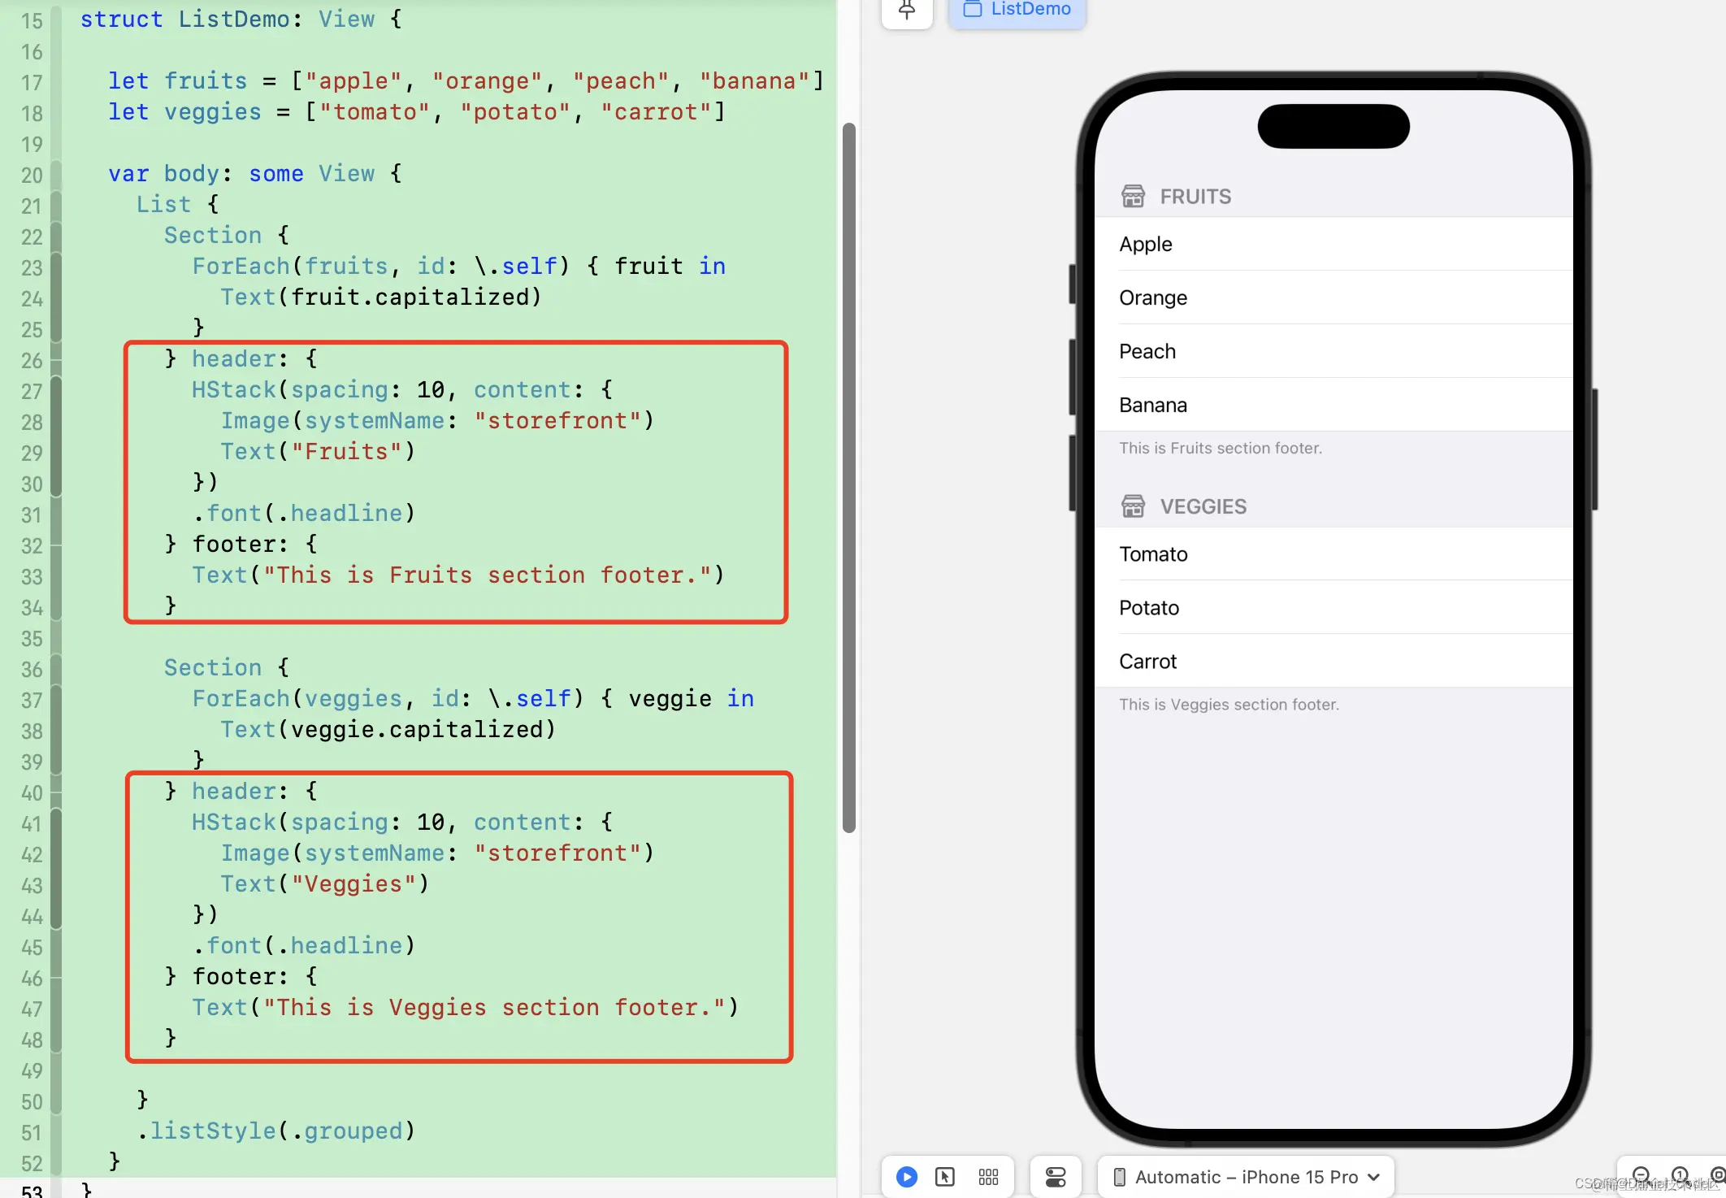The image size is (1726, 1198).
Task: Tap the Apple row in the preview
Action: point(1333,244)
